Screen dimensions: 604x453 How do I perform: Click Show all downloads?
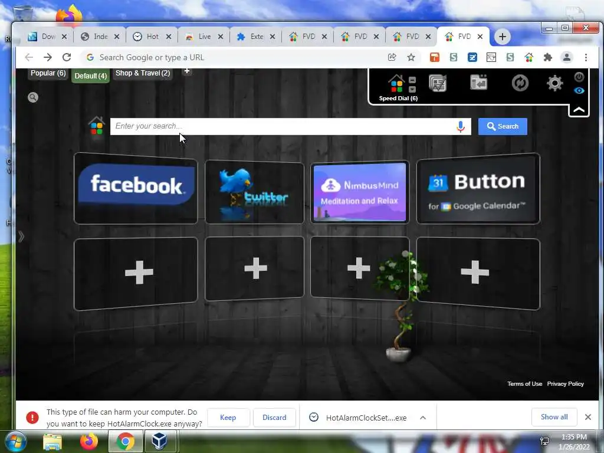(x=554, y=417)
